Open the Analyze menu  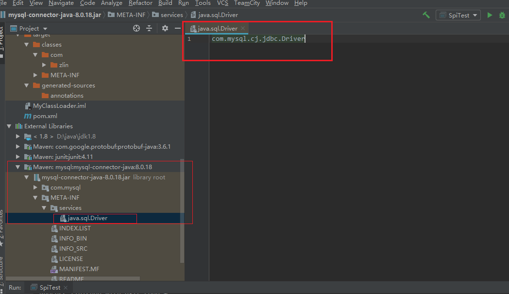click(112, 3)
